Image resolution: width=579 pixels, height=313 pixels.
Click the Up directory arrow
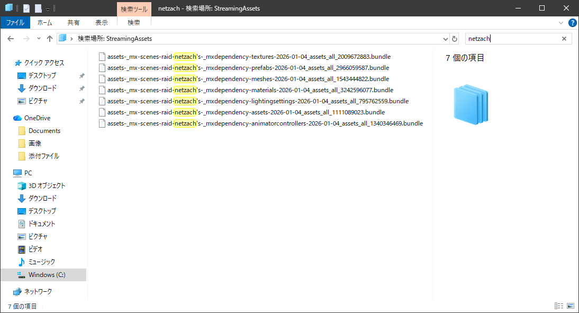(50, 39)
